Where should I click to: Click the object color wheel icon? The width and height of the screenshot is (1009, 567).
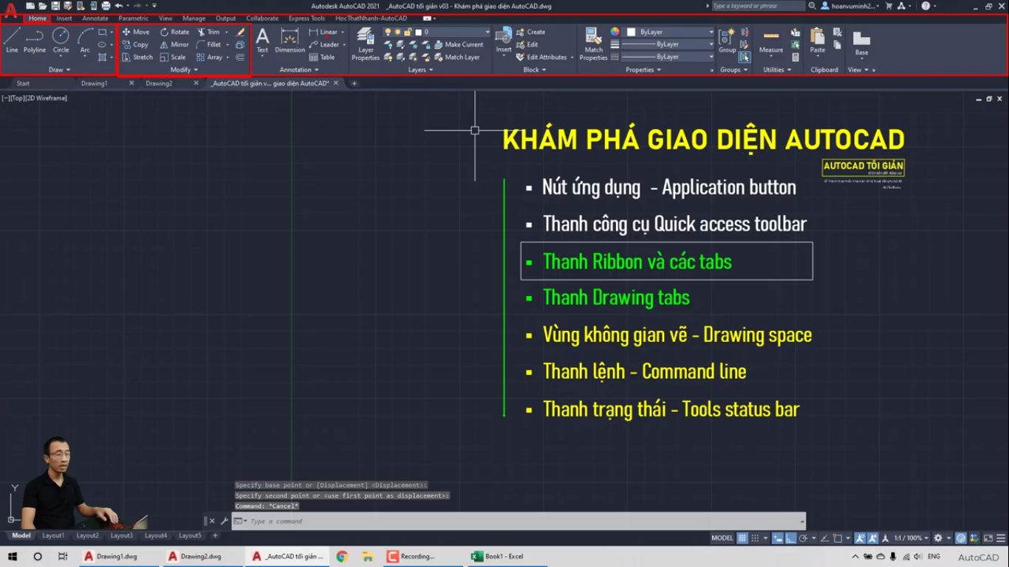pyautogui.click(x=615, y=32)
